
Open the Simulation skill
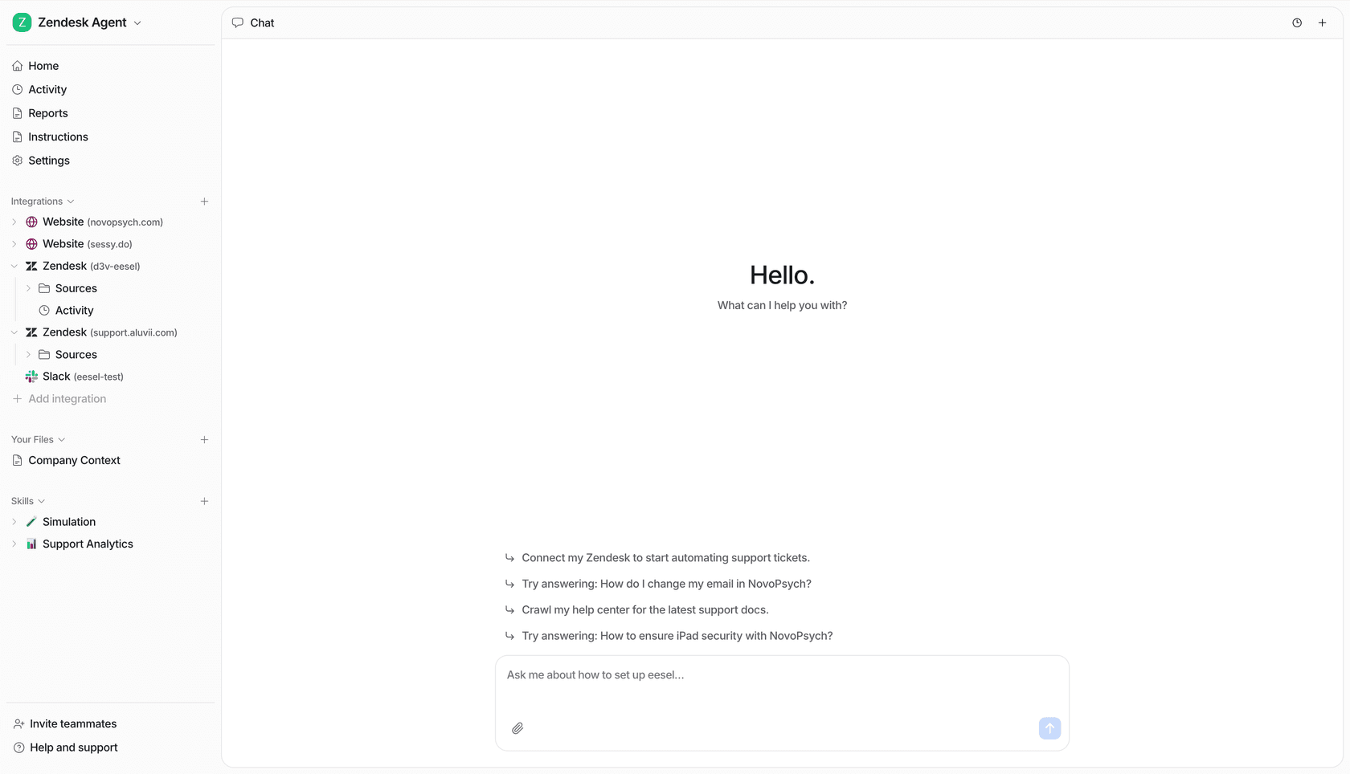[x=67, y=521]
